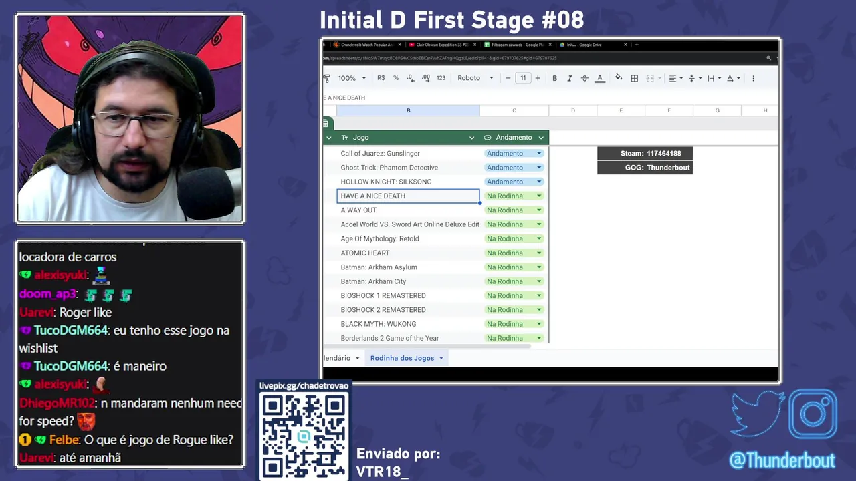Open horizontal align dropdown
Image resolution: width=856 pixels, height=481 pixels.
pyautogui.click(x=676, y=78)
